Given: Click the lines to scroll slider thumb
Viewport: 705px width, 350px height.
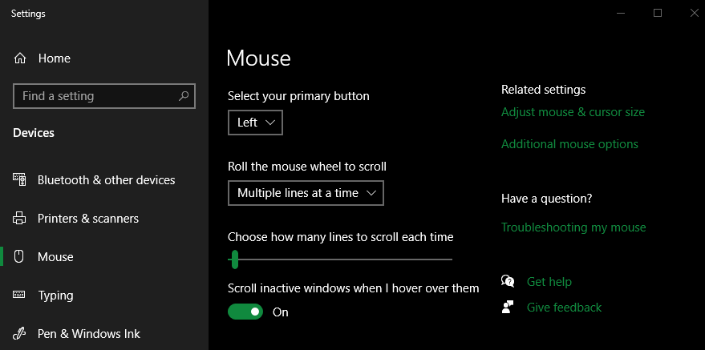Looking at the screenshot, I should pos(234,259).
